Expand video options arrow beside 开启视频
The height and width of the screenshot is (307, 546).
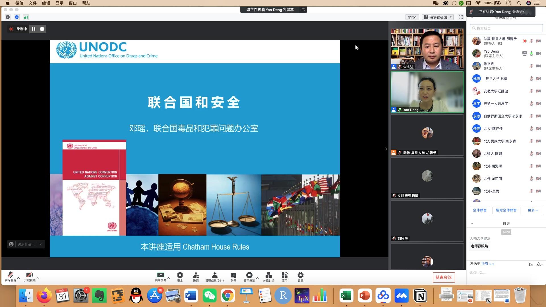[38, 278]
